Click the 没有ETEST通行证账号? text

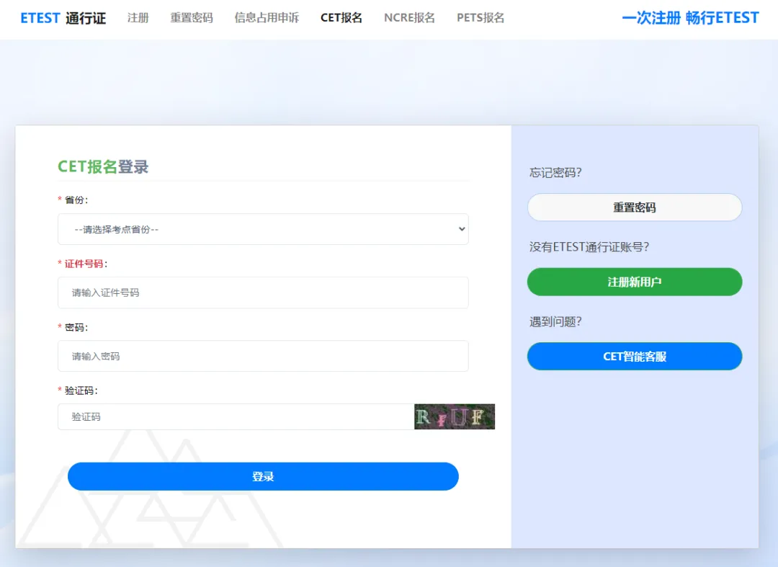[x=589, y=247]
